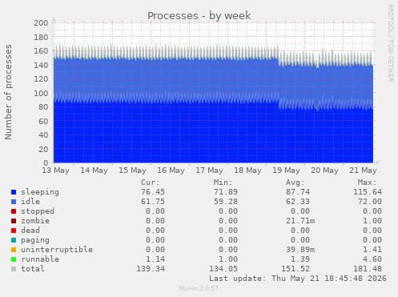Click total current value 139.34
Viewport: 398px width, 297px height.
151,269
